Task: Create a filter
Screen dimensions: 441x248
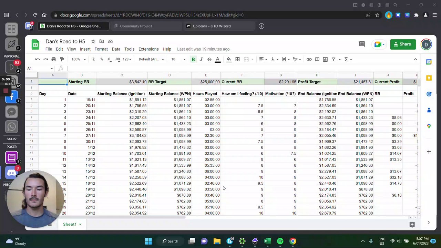Action: click(x=334, y=59)
